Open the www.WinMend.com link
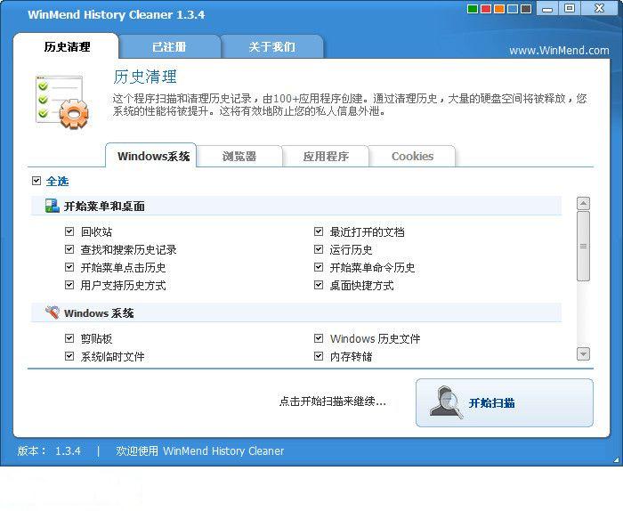 [559, 51]
